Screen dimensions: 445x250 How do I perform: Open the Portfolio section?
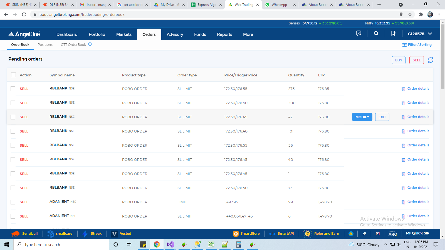[97, 34]
